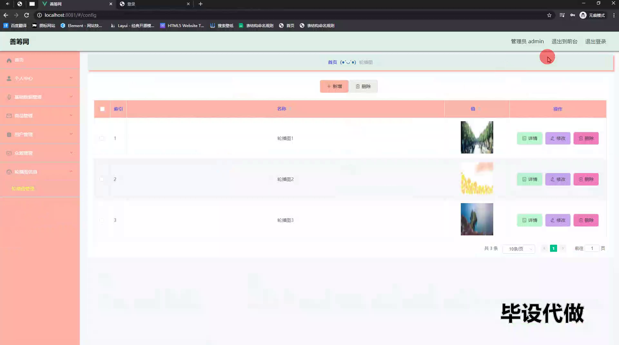
Task: Expand the 商品管理 menu chevron
Action: coord(71,115)
